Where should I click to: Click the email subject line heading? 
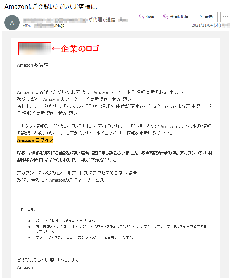(x=51, y=7)
